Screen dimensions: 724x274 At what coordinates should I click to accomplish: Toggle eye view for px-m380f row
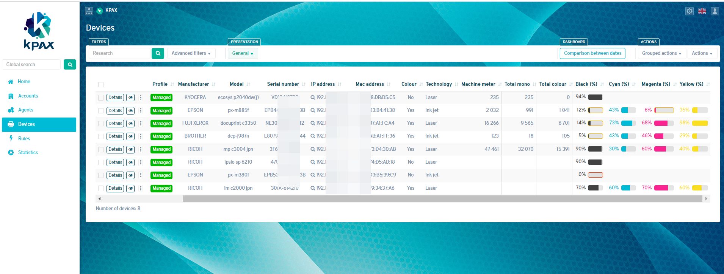[130, 175]
